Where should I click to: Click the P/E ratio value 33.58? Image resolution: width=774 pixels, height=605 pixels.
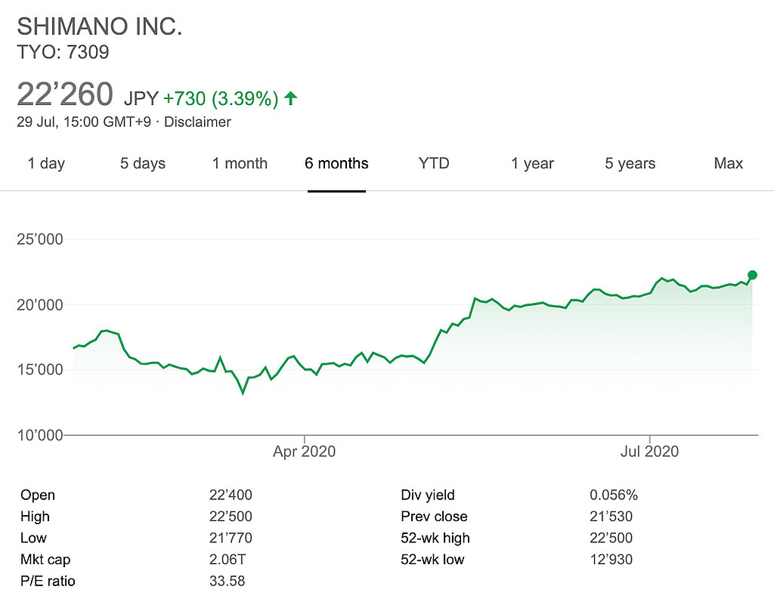pos(227,581)
